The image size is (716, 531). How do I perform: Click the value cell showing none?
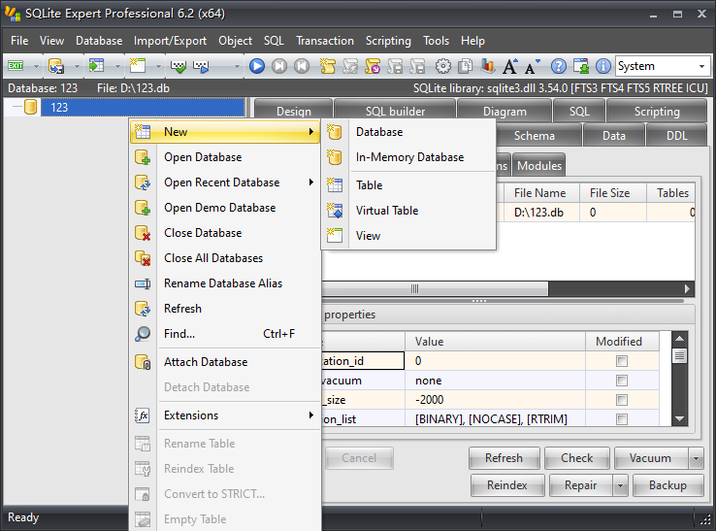pyautogui.click(x=495, y=381)
